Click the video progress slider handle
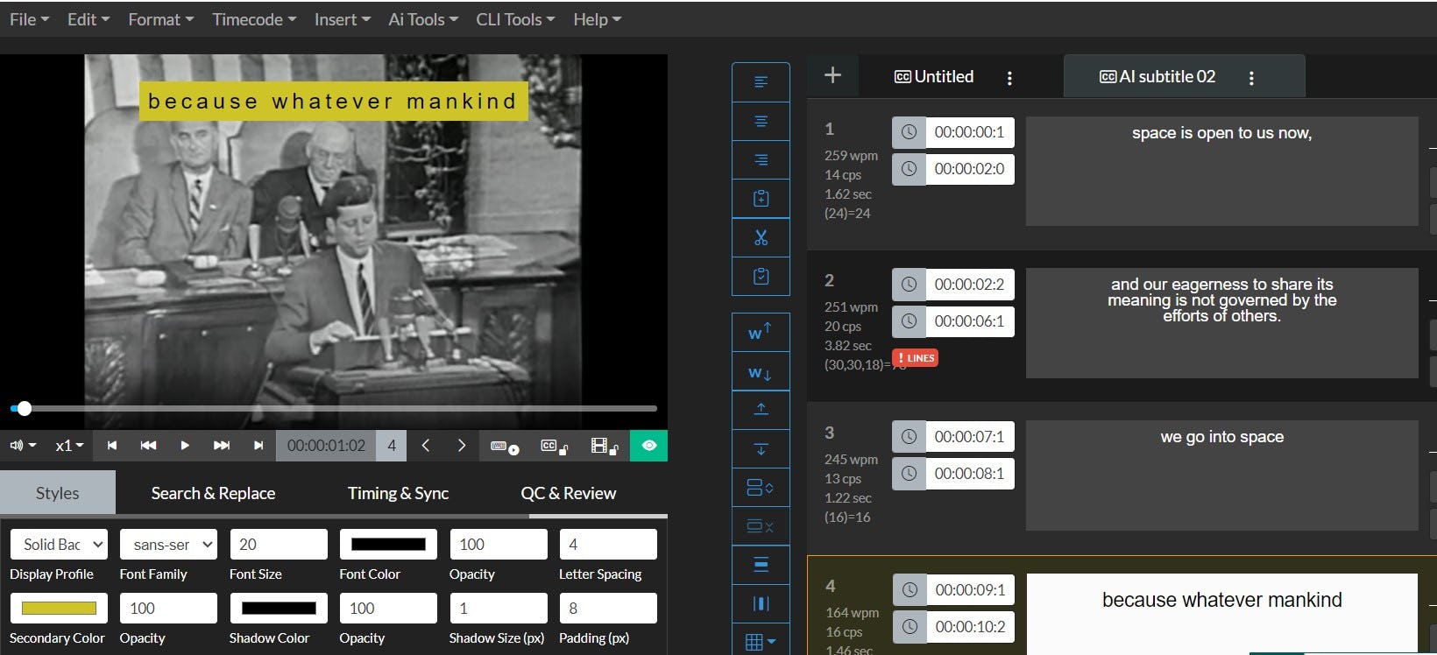The width and height of the screenshot is (1437, 655). point(25,408)
